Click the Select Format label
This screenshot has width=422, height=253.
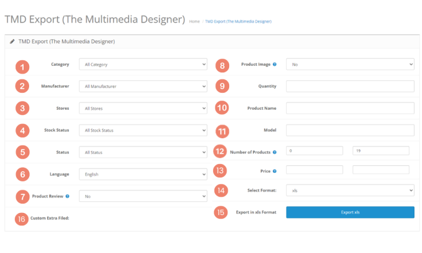coord(262,190)
